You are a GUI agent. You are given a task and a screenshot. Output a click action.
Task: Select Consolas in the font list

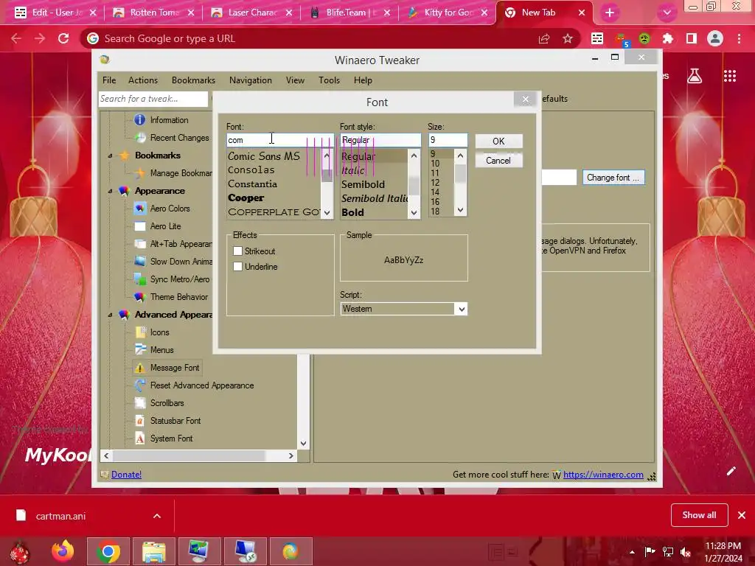[251, 170]
